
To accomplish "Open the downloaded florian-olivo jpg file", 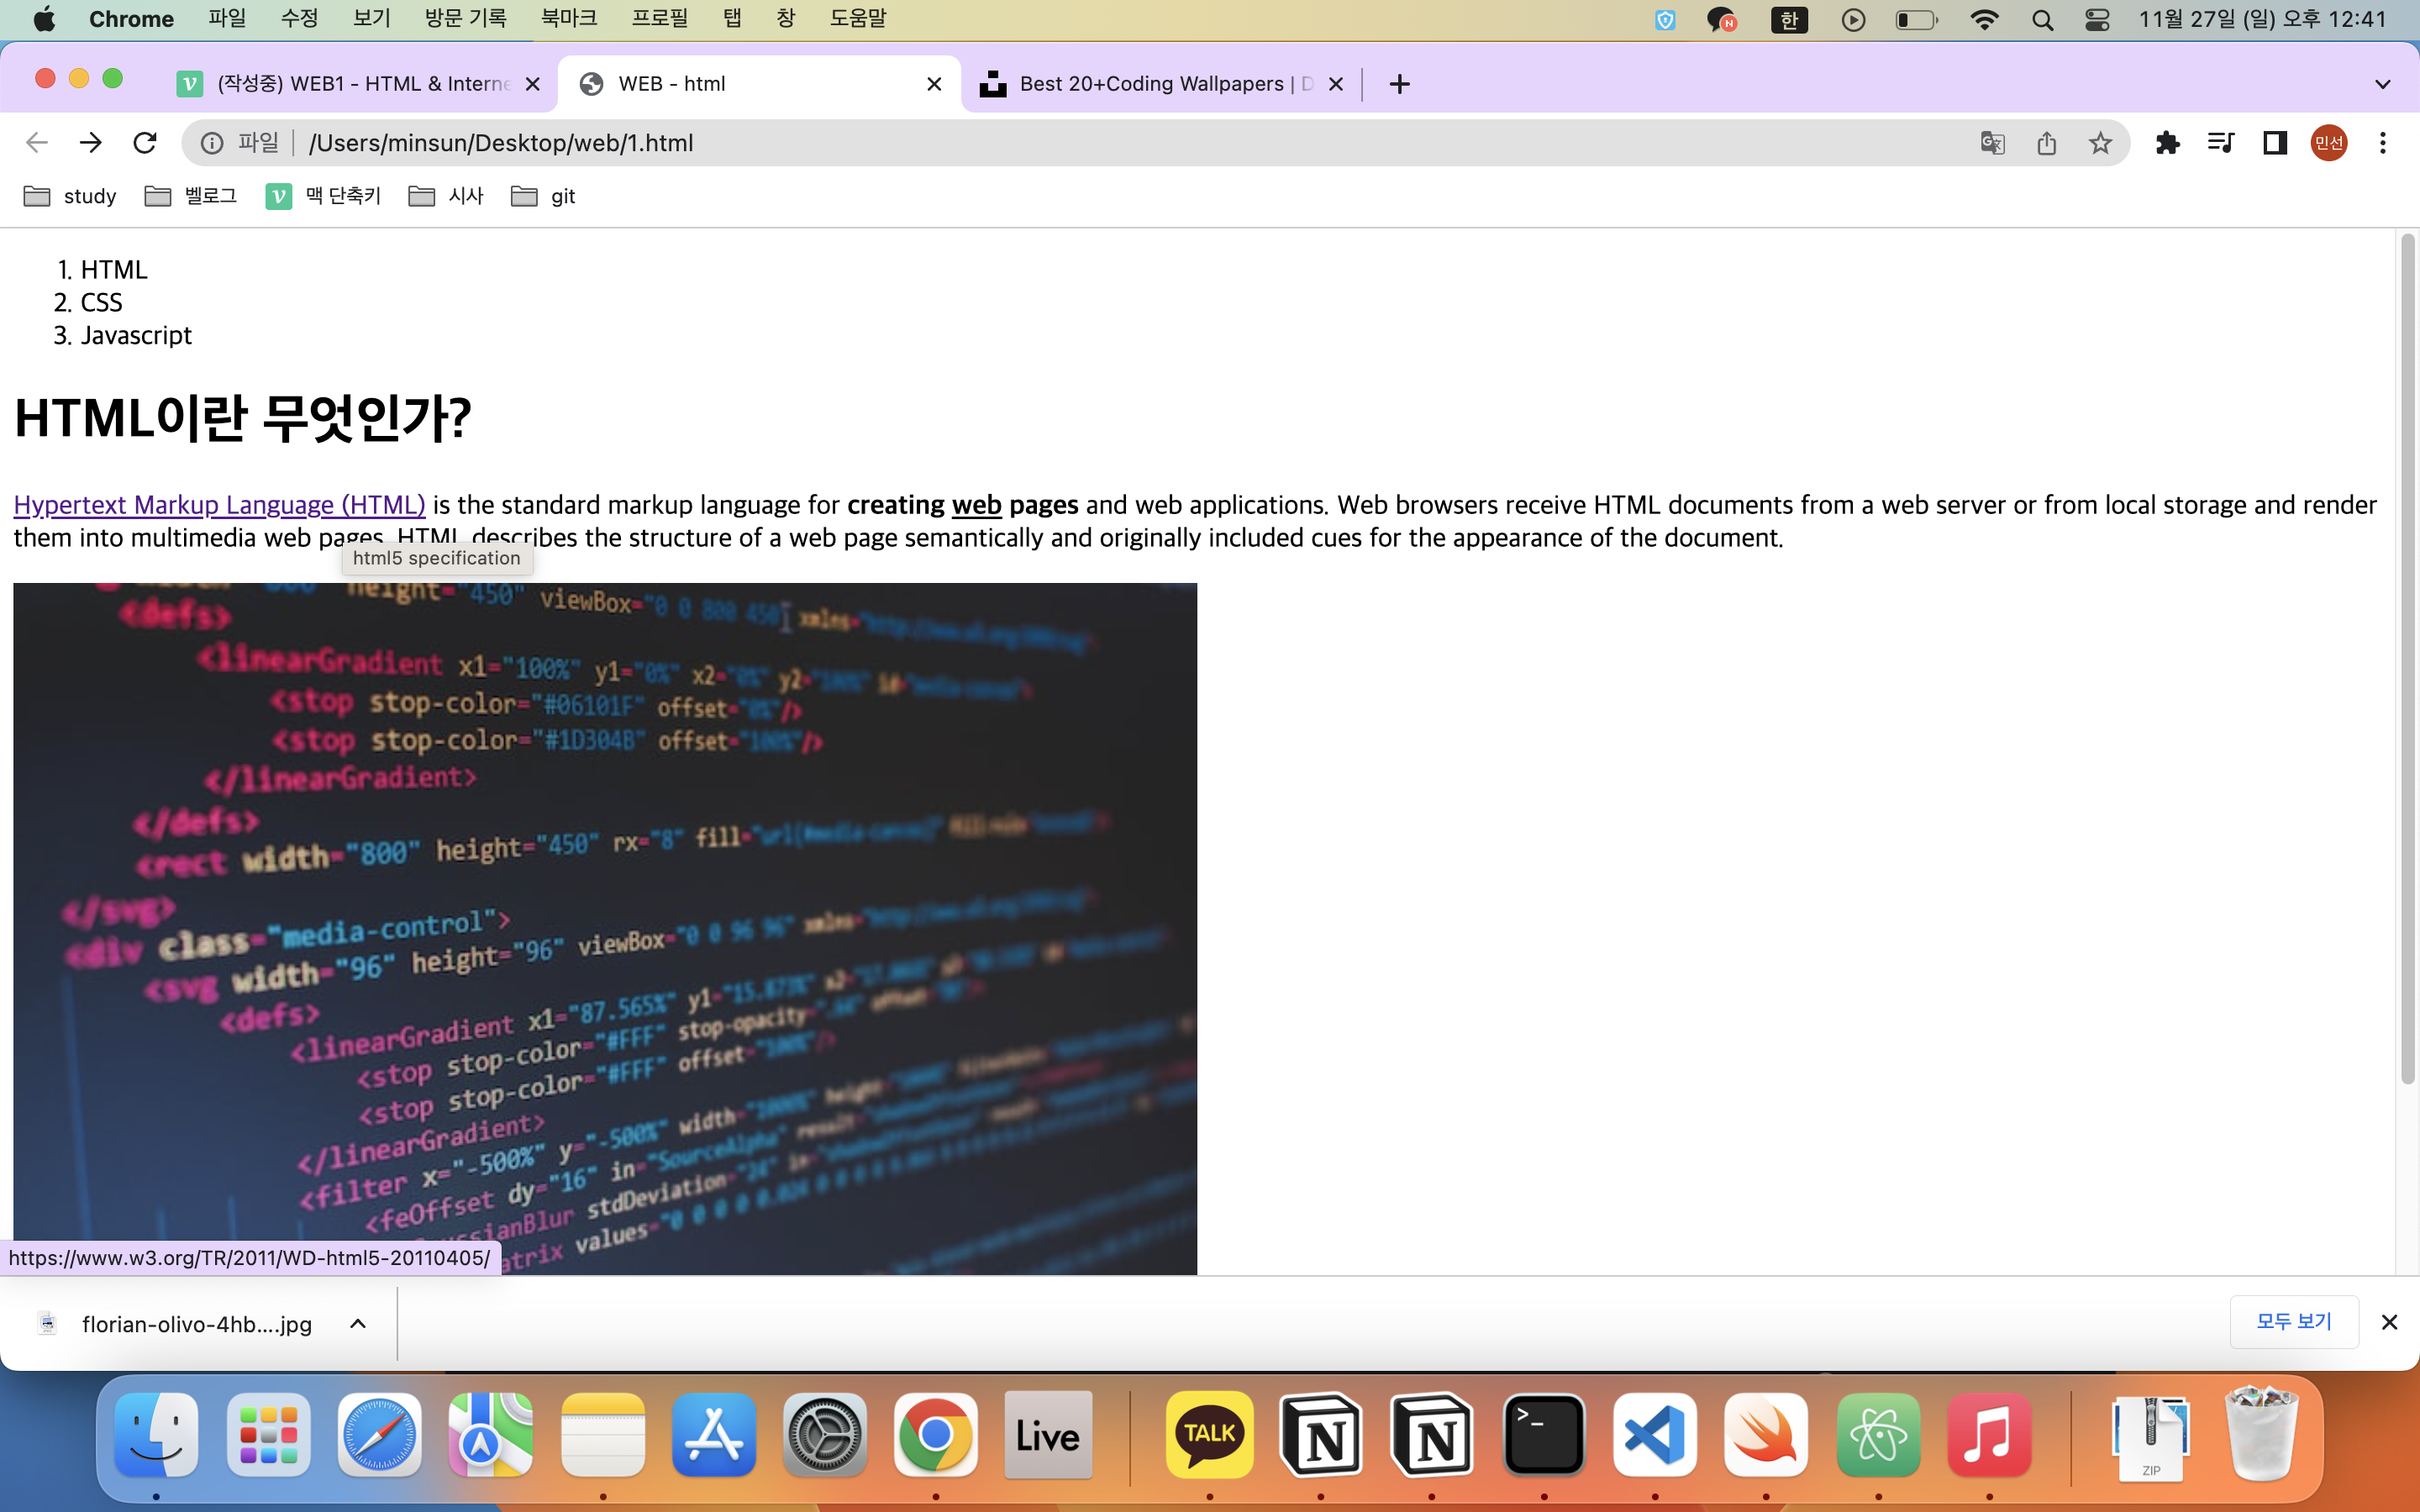I will click(175, 1324).
